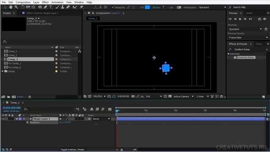270x152 pixels.
Task: Open the Animation menu
Action: 57,2
